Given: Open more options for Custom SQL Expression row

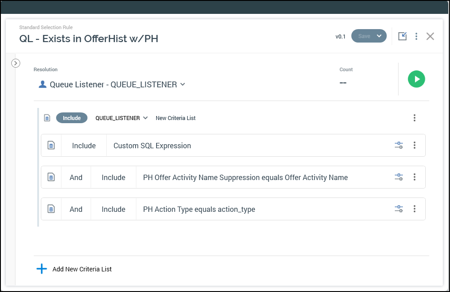Looking at the screenshot, I should [415, 145].
